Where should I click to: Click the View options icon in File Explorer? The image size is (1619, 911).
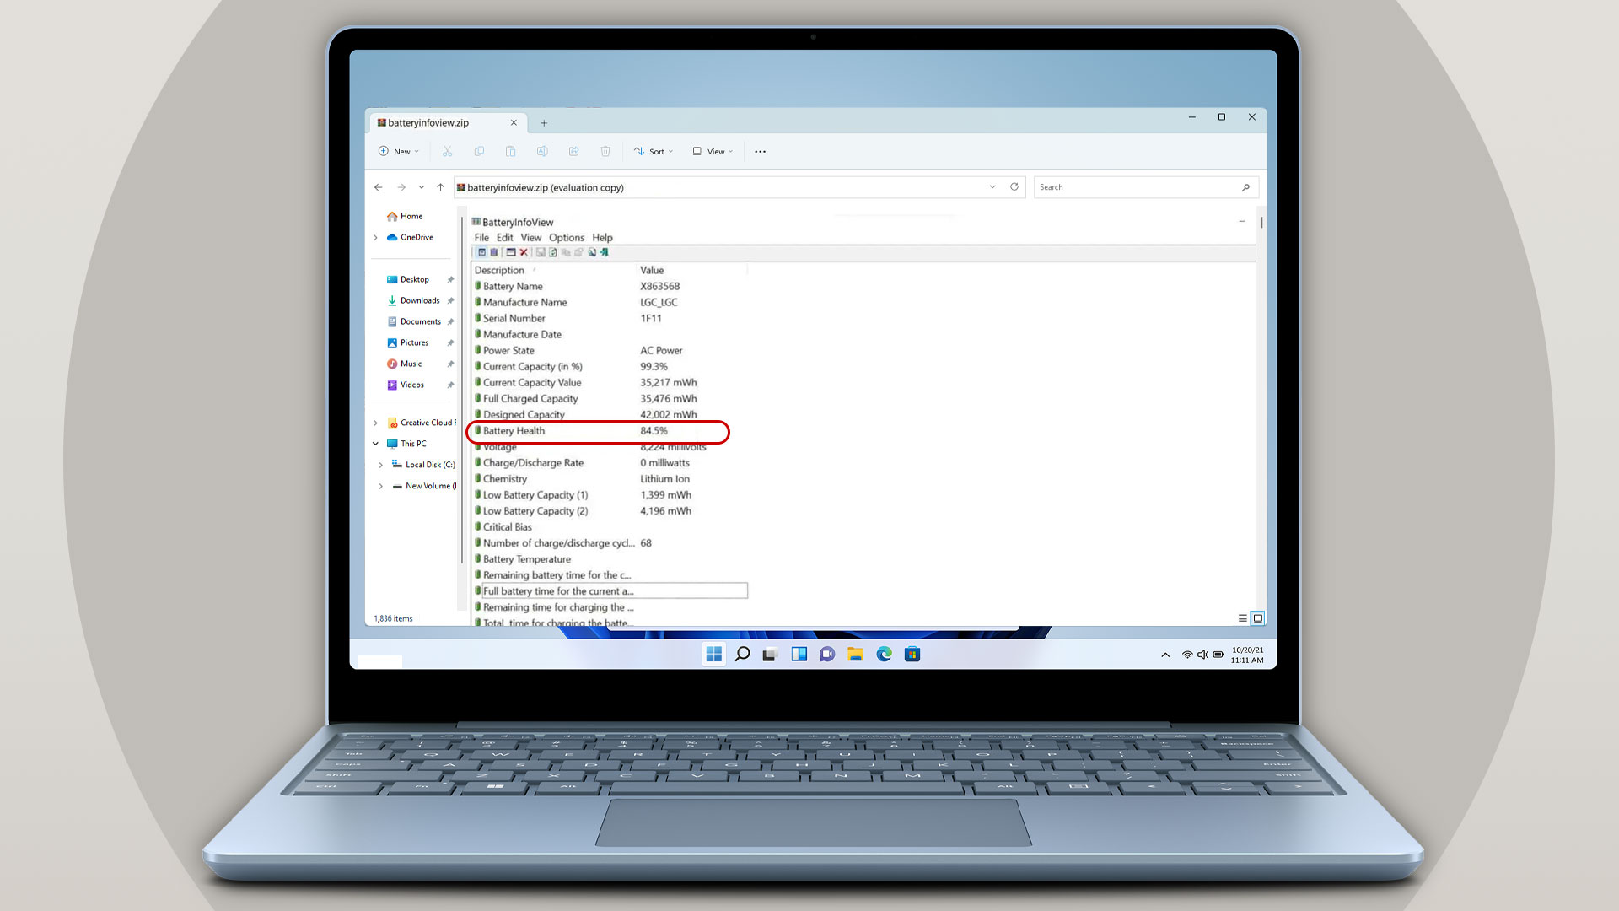point(711,150)
